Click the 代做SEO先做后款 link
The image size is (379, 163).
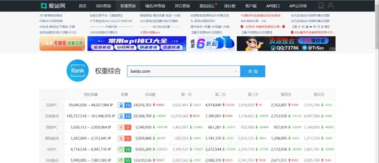tap(51, 21)
